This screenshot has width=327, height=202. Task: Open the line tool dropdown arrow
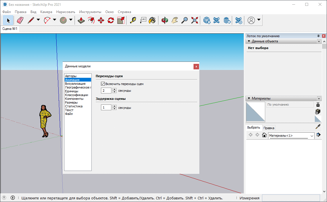tap(38, 20)
